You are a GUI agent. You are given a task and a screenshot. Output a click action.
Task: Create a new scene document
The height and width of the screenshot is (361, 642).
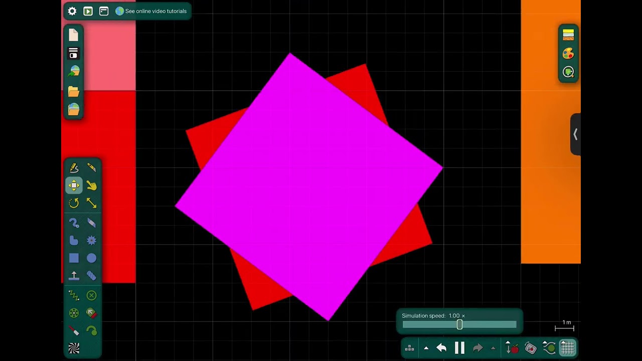click(x=74, y=35)
